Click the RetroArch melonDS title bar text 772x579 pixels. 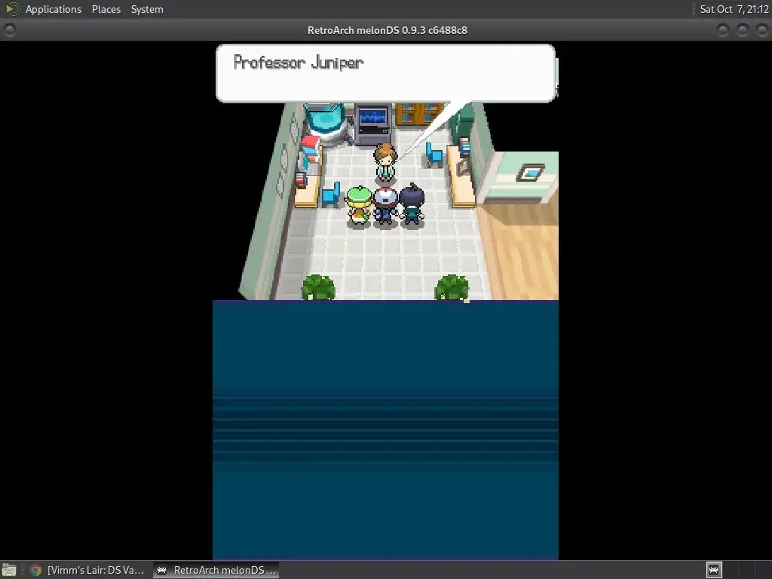387,30
